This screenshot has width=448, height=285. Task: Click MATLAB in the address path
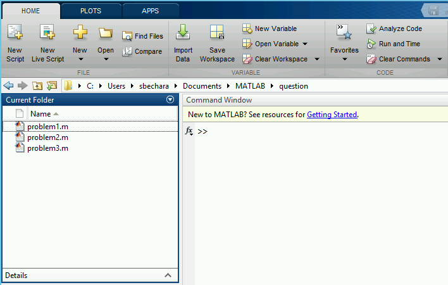click(x=250, y=86)
